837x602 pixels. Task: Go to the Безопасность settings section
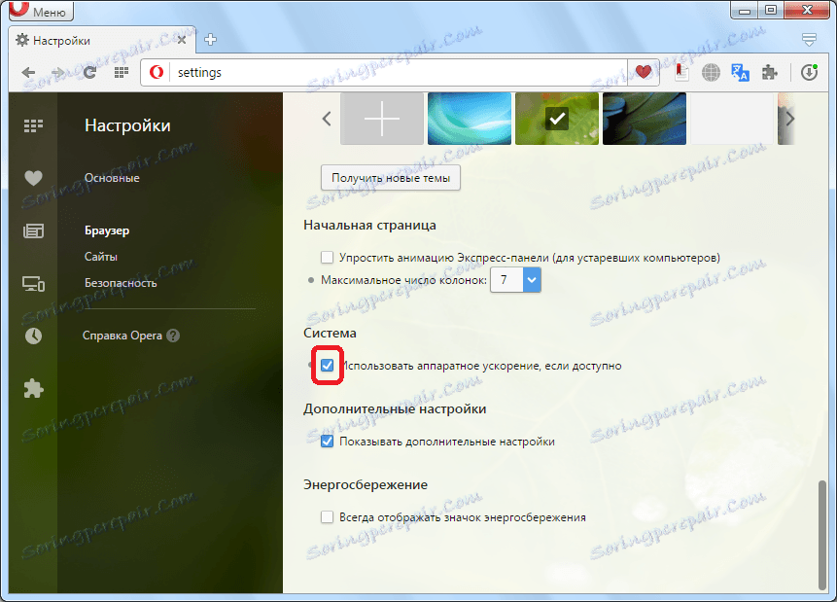click(x=121, y=283)
